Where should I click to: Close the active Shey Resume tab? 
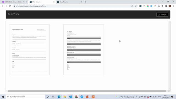tap(54, 2)
